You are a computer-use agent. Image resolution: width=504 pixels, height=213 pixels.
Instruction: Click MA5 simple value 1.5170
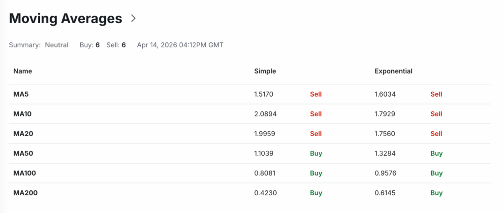tap(263, 94)
